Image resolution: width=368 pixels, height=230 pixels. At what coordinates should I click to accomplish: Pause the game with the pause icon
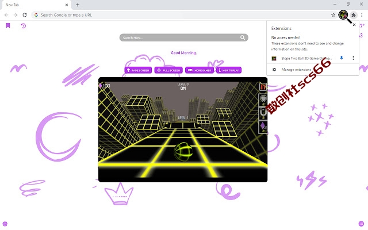coord(263,87)
